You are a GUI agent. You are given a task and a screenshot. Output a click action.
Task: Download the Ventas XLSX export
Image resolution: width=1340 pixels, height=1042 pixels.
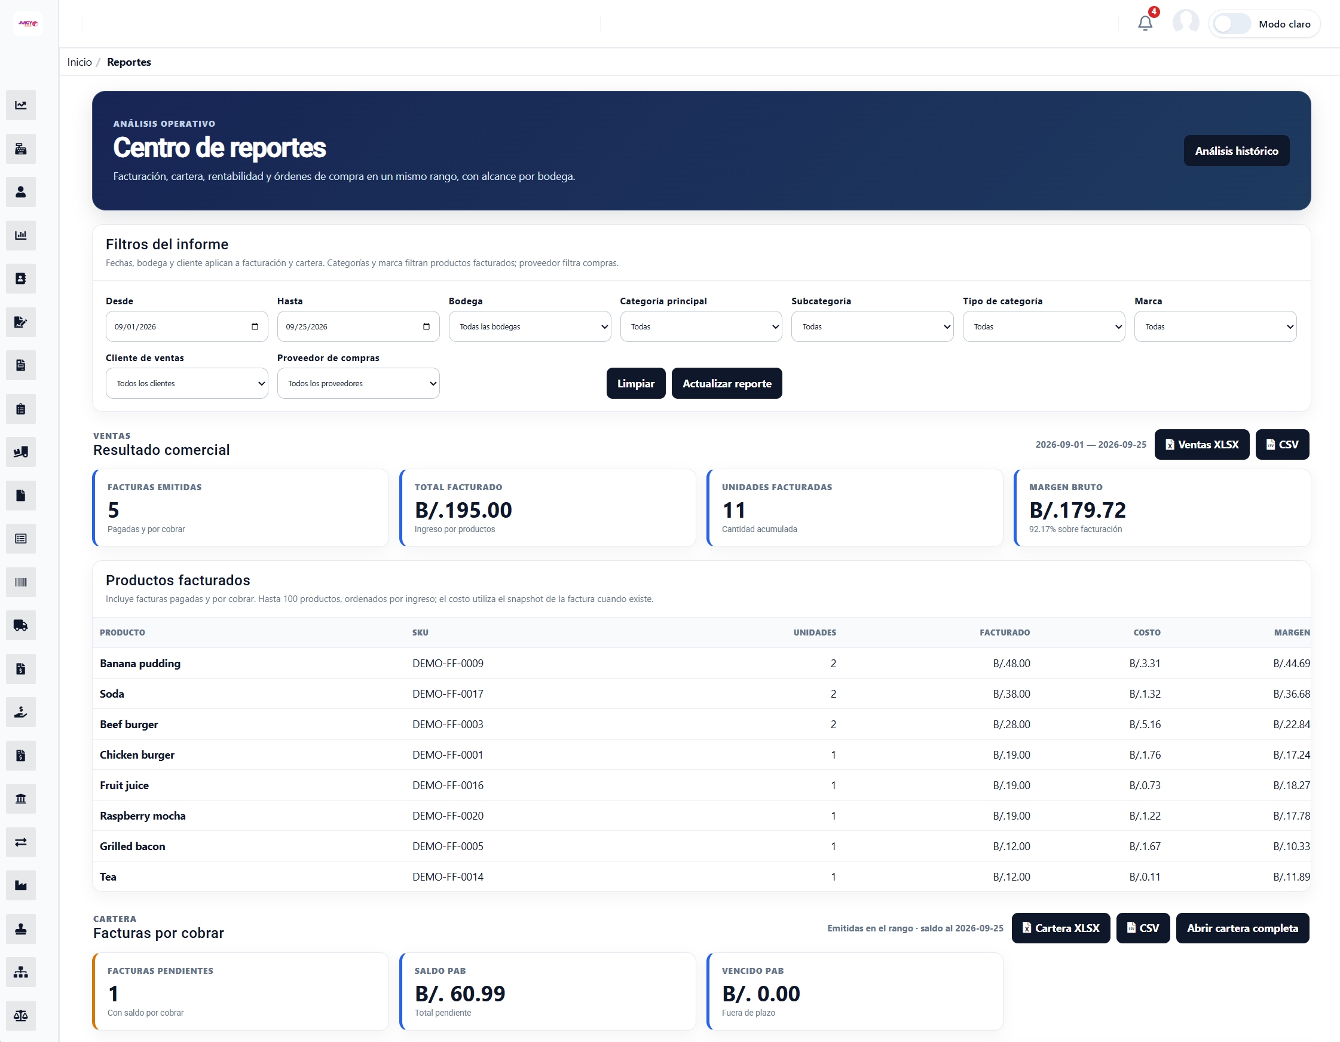pyautogui.click(x=1201, y=445)
